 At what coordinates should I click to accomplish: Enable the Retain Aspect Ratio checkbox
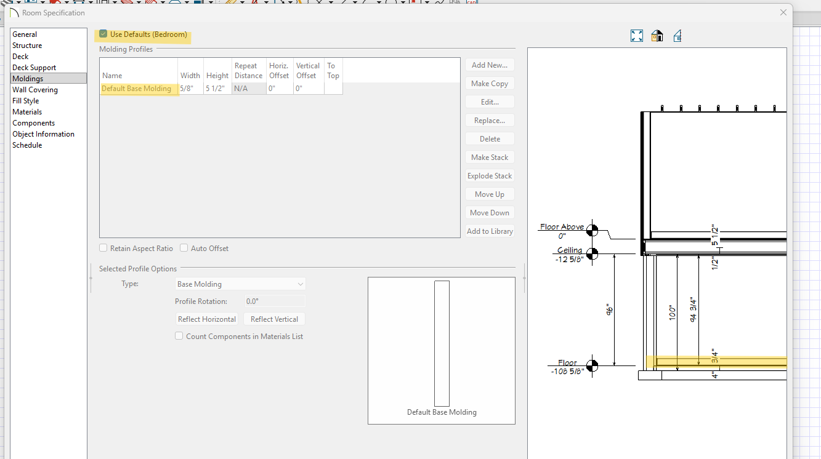pyautogui.click(x=103, y=249)
